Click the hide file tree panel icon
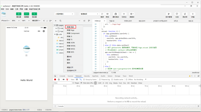Screen dimensions: 201x112 89,21
